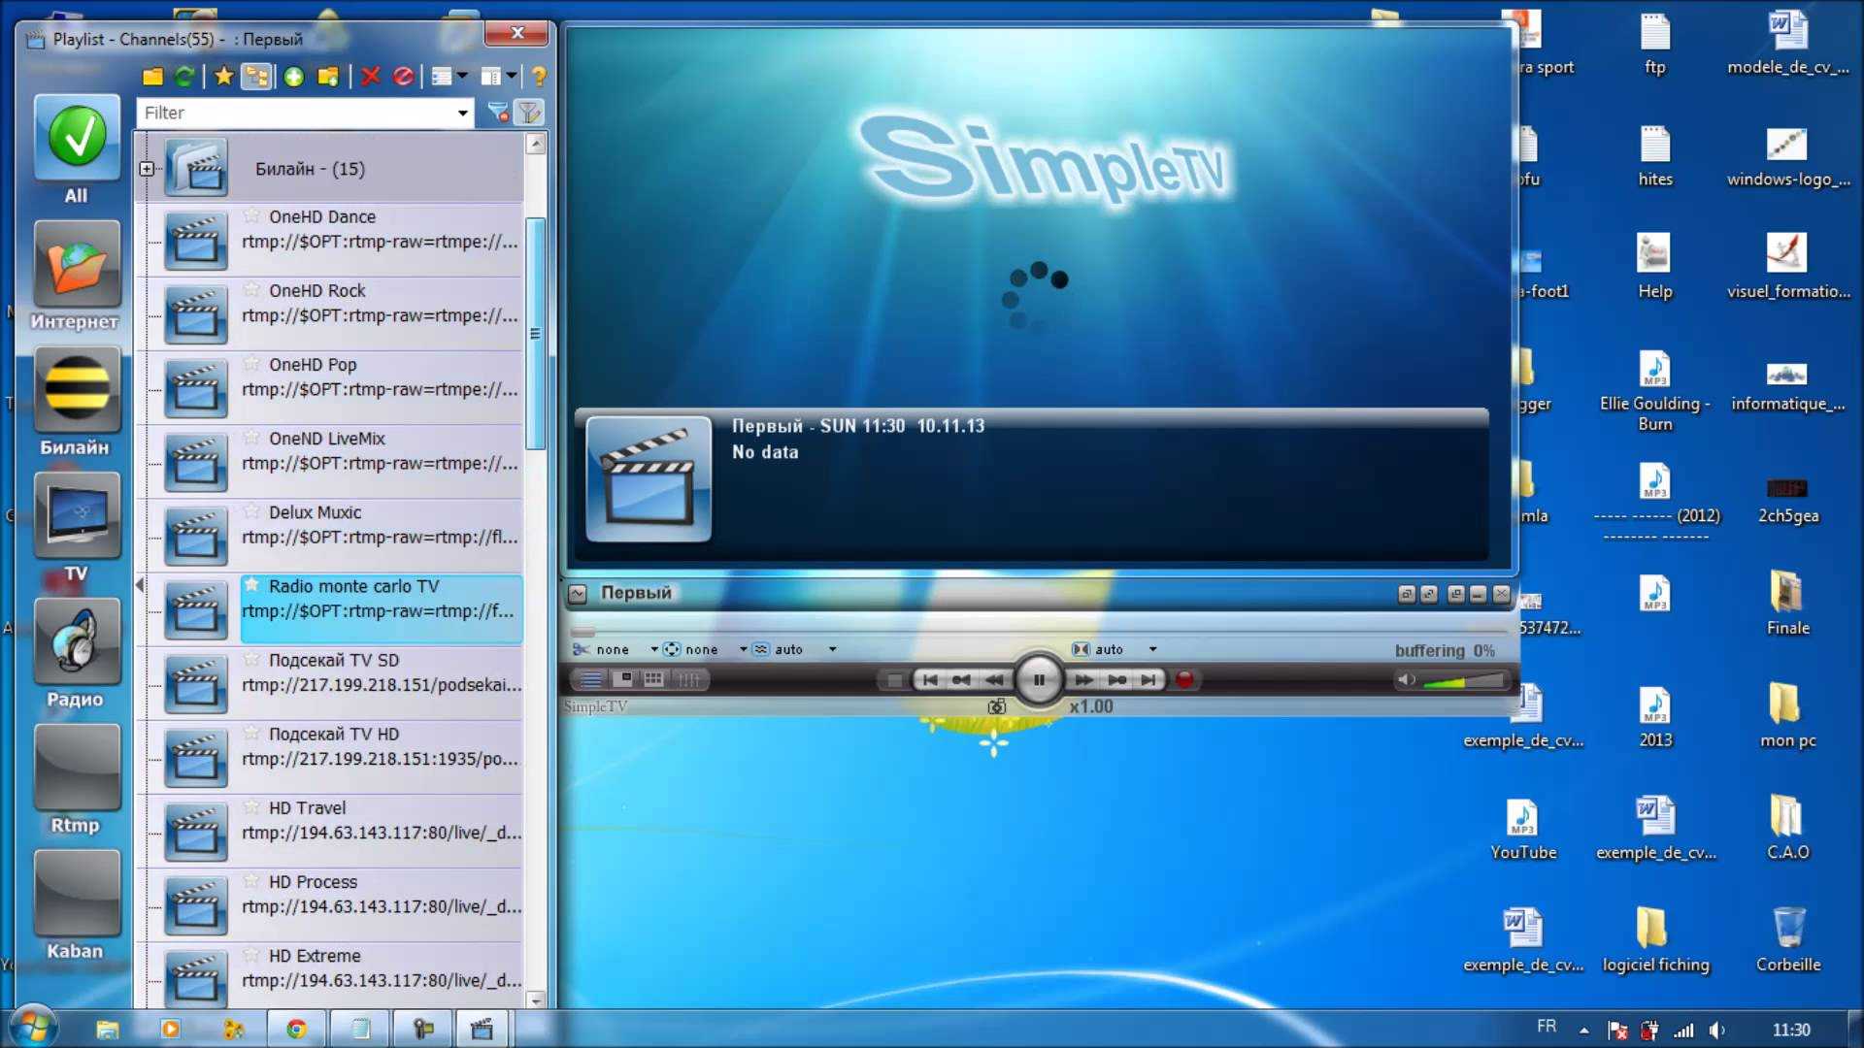The width and height of the screenshot is (1864, 1048).
Task: Toggle favorite star on OneHD Rock
Action: point(252,289)
